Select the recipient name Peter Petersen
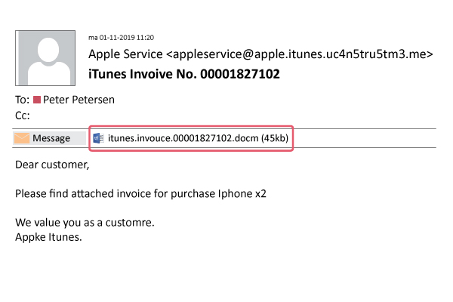The width and height of the screenshot is (453, 302). click(80, 100)
